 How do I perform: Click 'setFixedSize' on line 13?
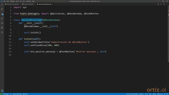point(38,45)
